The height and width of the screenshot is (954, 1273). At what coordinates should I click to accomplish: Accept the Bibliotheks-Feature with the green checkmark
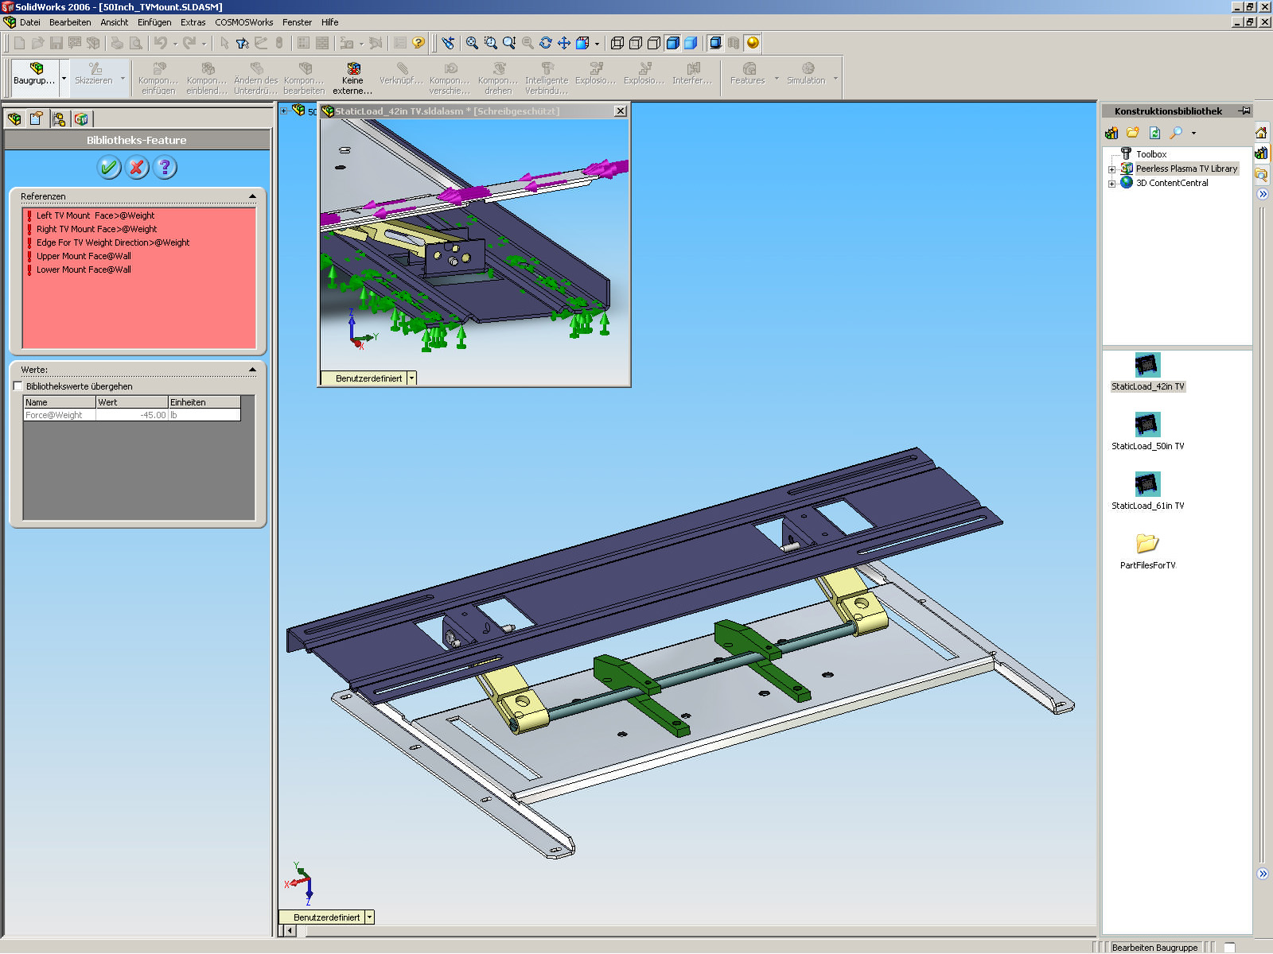109,168
